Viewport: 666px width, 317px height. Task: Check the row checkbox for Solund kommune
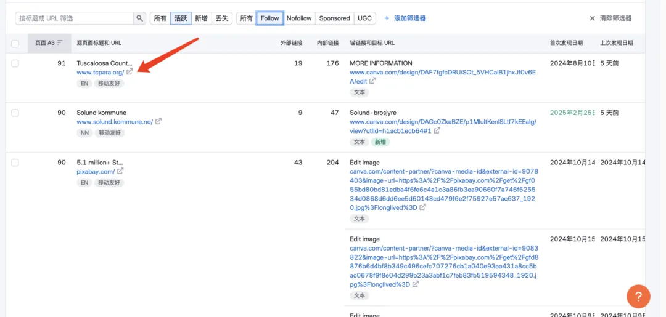tap(15, 113)
